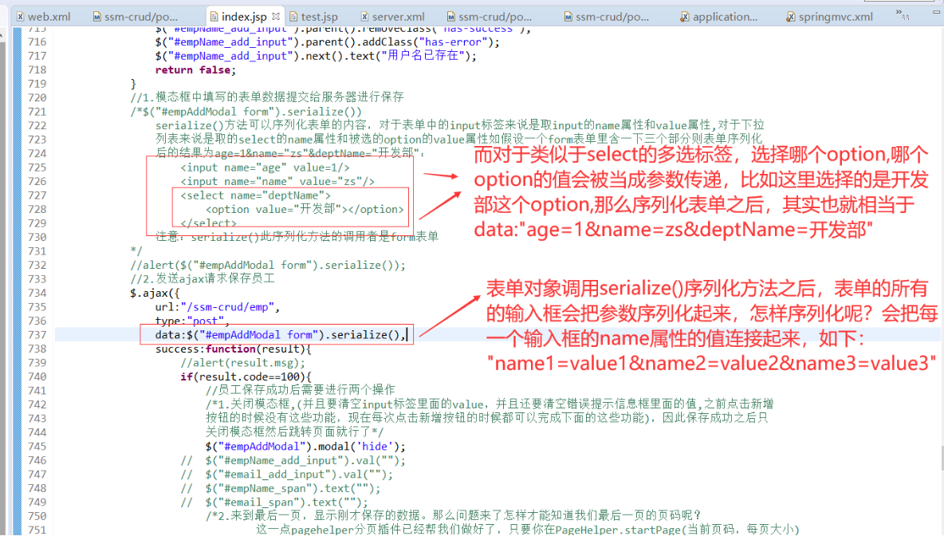Click the type:"post" line
The height and width of the screenshot is (540, 944).
point(192,321)
